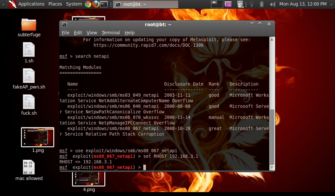
Task: Open the terminal's File menu
Action: point(65,33)
